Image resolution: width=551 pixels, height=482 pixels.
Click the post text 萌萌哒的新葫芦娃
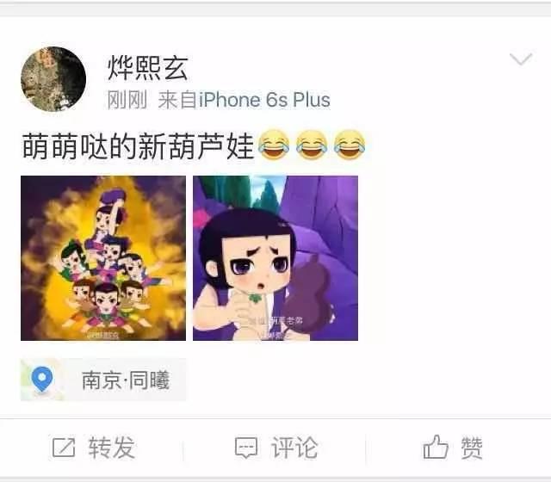tap(138, 146)
